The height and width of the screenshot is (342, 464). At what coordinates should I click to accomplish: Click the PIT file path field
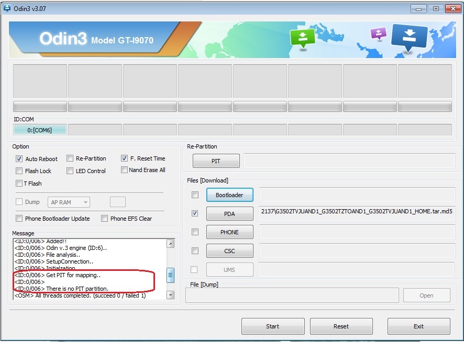[349, 161]
